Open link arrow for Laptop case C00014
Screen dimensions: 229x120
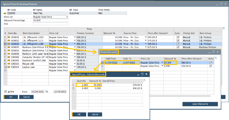[x=9, y=67]
